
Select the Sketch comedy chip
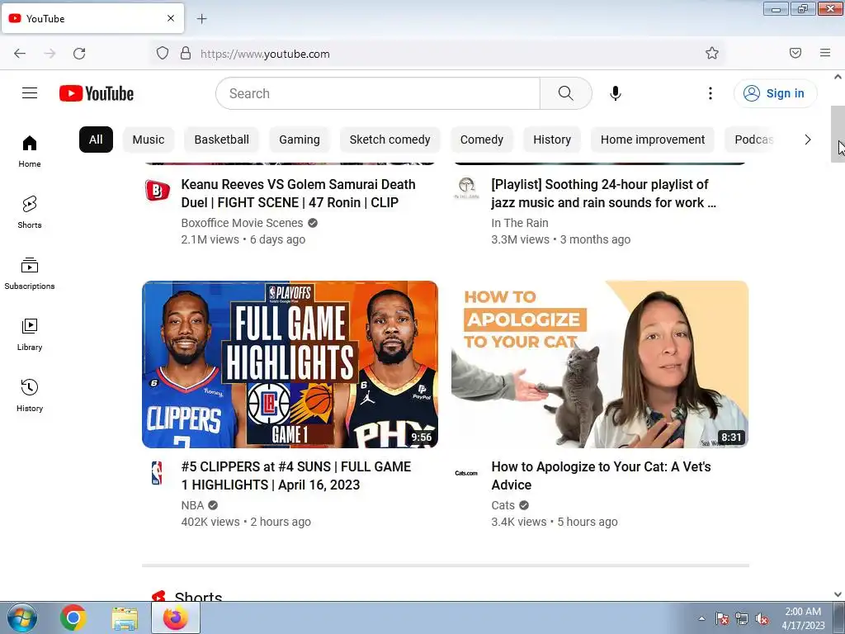[389, 140]
